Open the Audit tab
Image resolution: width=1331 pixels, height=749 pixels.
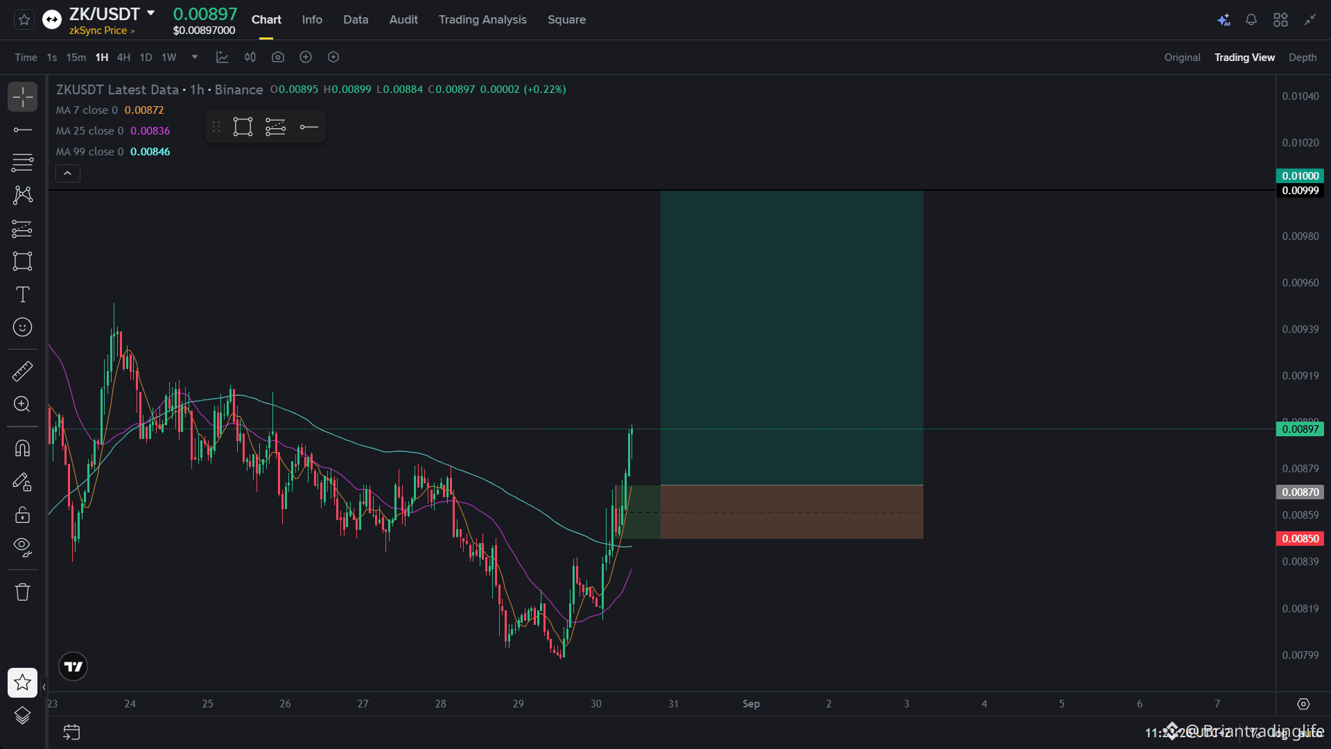tap(403, 19)
